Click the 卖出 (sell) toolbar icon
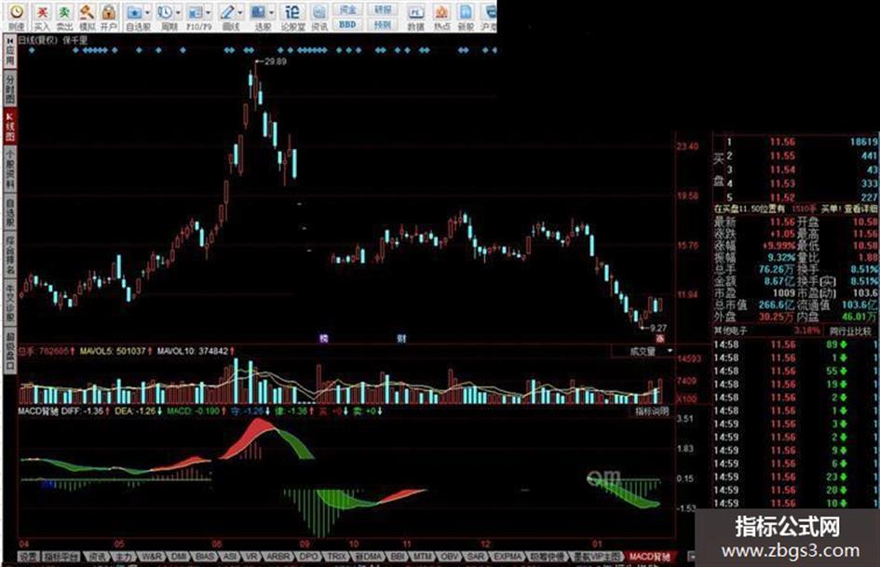The image size is (880, 567). tap(64, 16)
